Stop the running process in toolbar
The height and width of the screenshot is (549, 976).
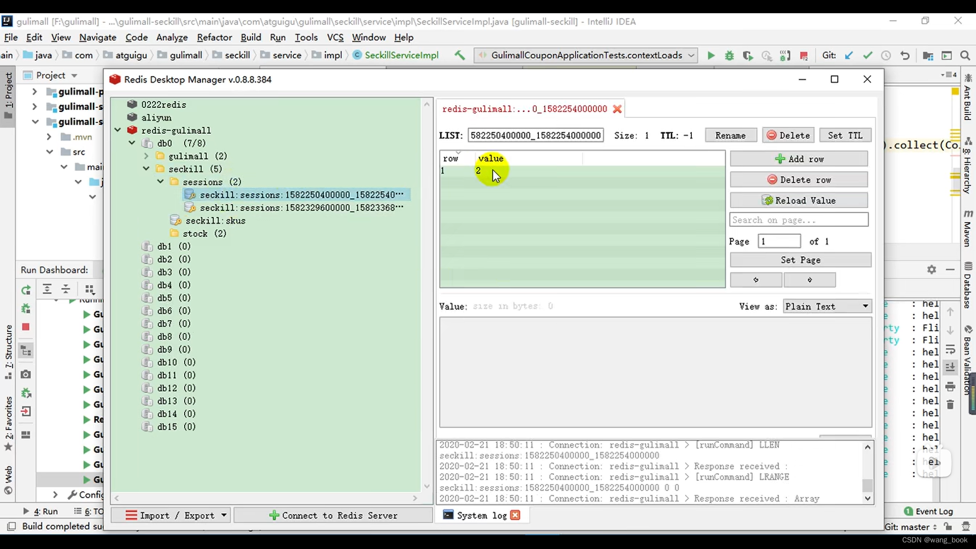(x=804, y=55)
